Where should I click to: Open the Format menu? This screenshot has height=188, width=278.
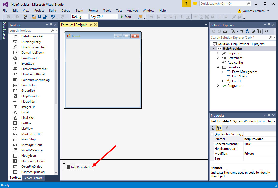[93, 11]
